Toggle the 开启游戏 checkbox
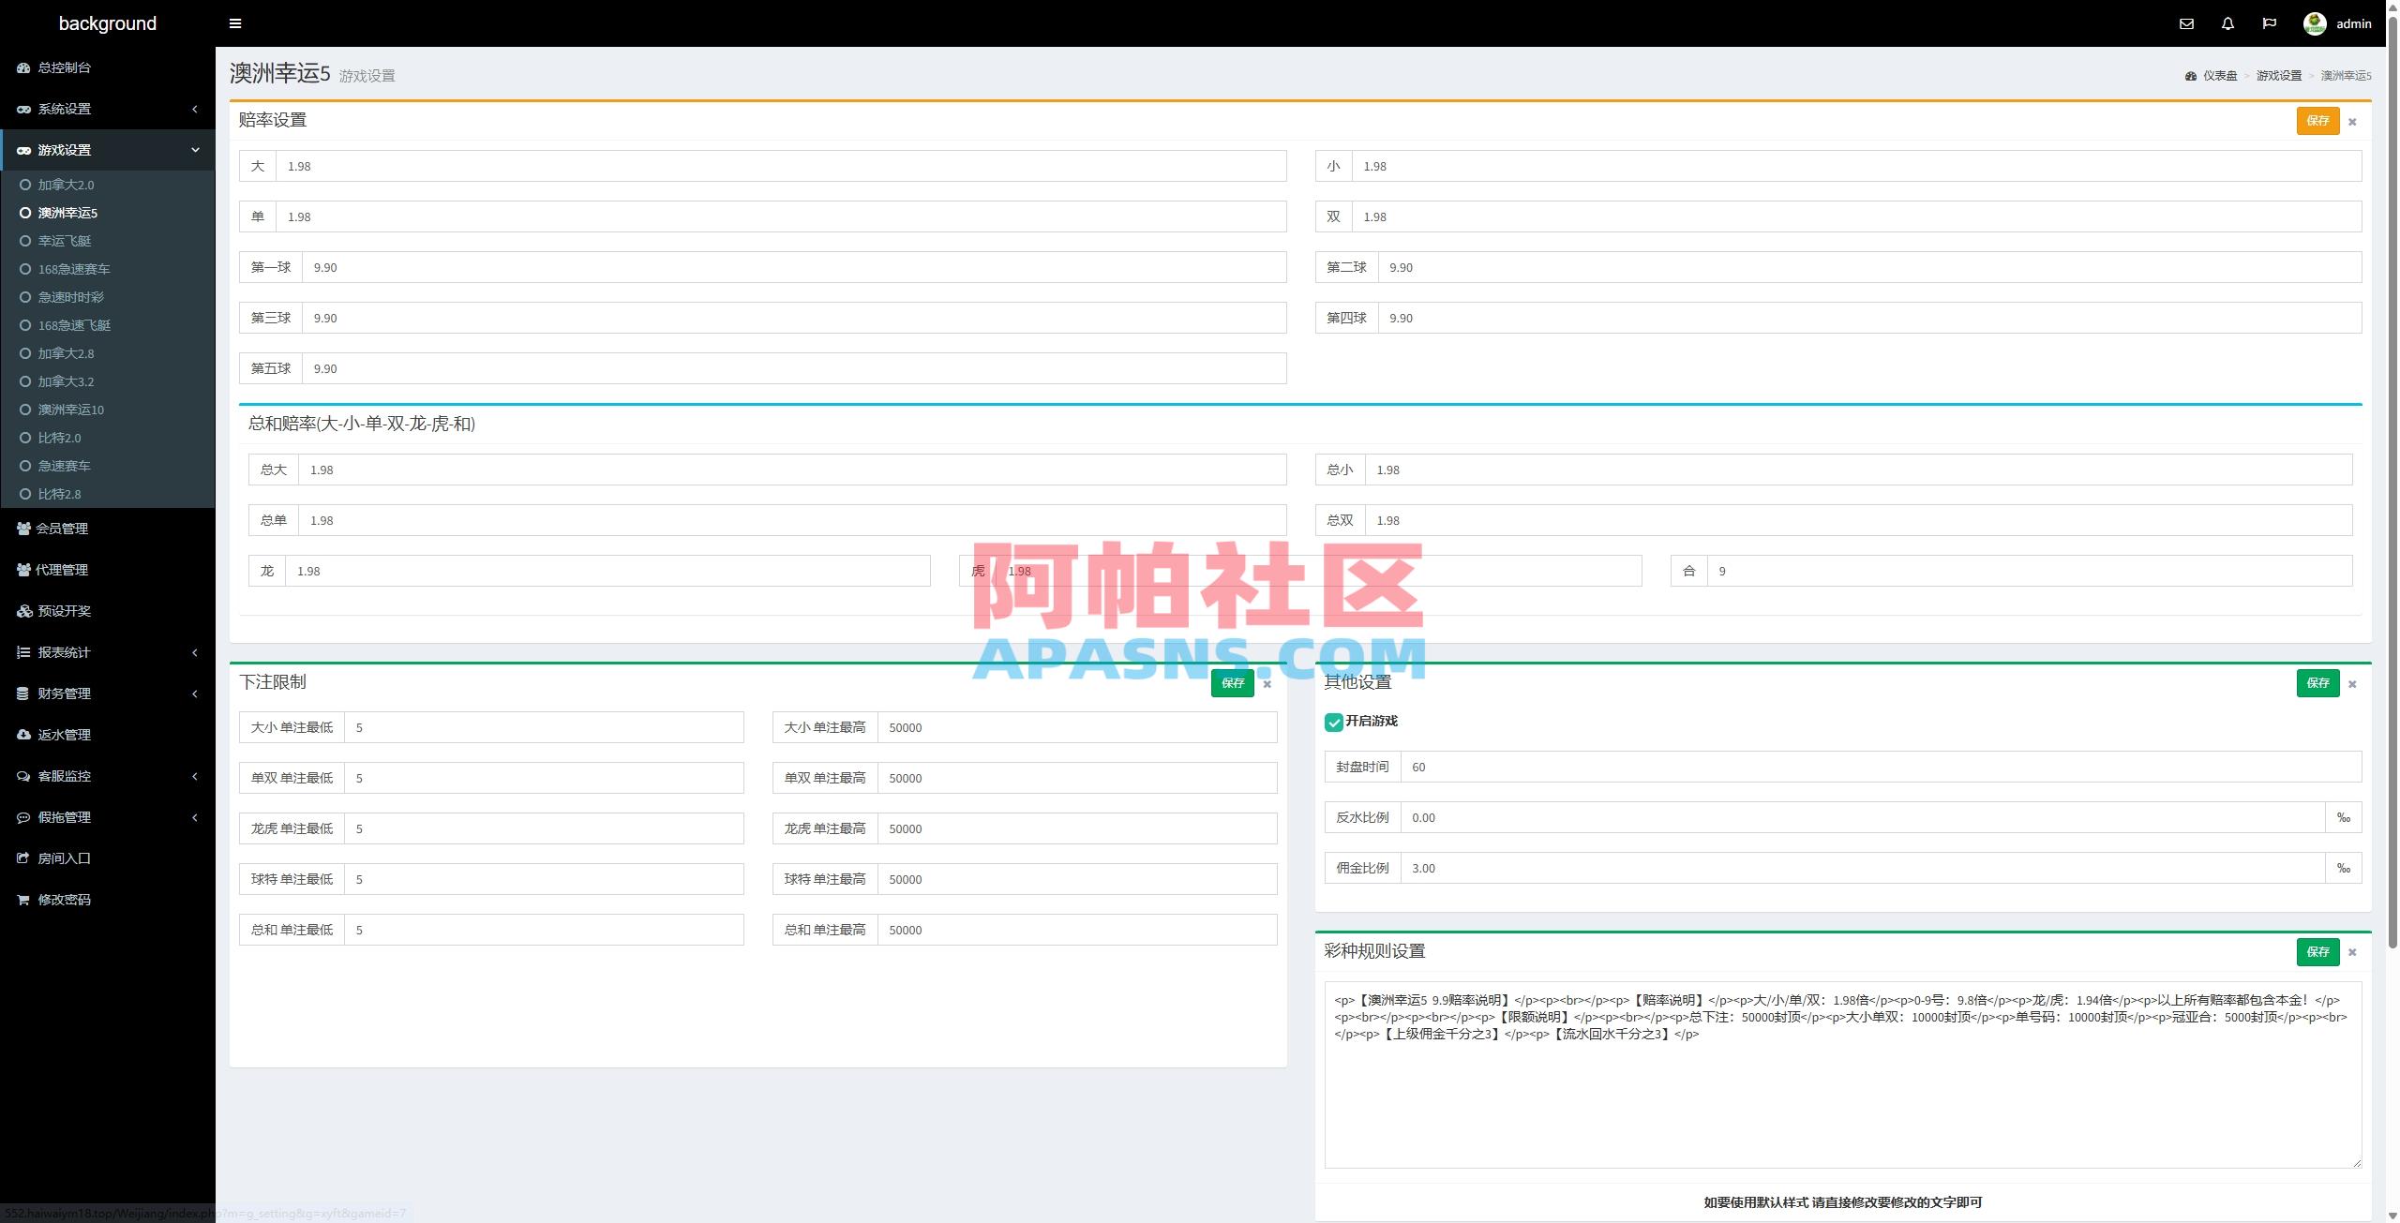The image size is (2400, 1223). click(x=1333, y=722)
